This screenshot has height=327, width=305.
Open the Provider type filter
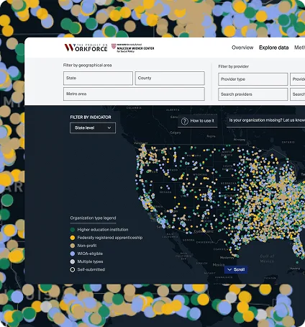point(253,79)
